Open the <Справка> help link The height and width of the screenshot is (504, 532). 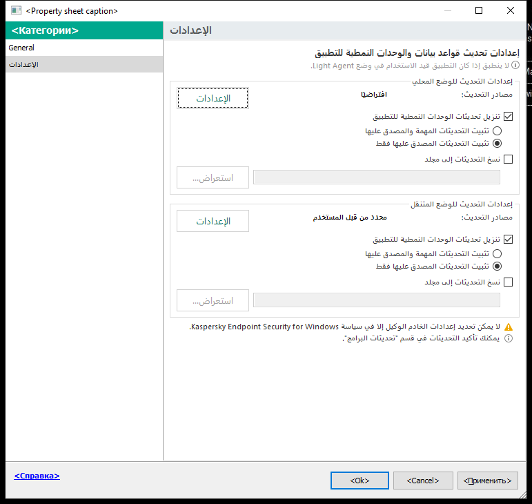[37, 476]
